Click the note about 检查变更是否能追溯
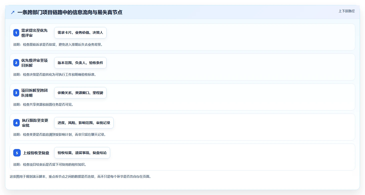365x195 pixels. (60, 134)
